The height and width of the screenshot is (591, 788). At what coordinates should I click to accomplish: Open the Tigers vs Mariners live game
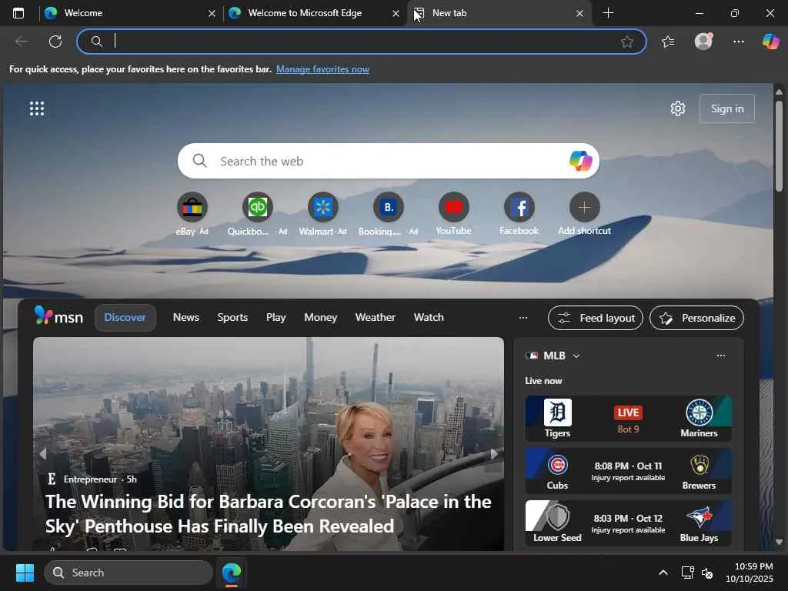tap(628, 418)
